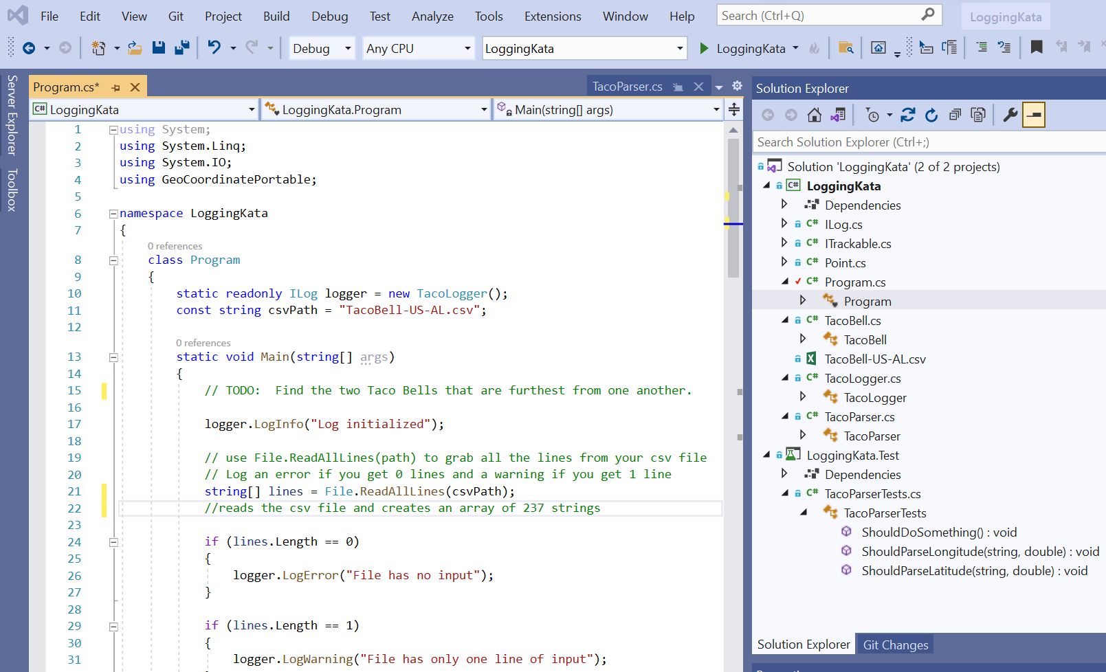
Task: Start debugging with green play arrow
Action: (x=704, y=48)
